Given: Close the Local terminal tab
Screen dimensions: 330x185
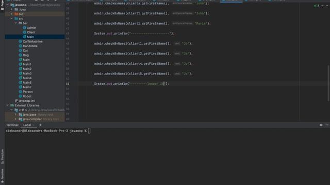Looking at the screenshot, I should coord(34,125).
